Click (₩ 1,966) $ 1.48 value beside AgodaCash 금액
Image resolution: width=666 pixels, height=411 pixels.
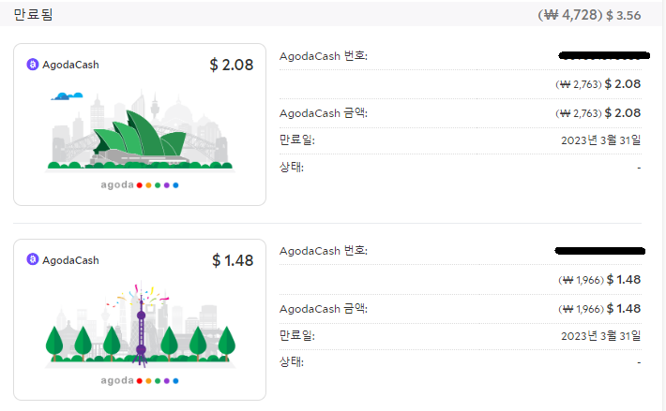[599, 309]
